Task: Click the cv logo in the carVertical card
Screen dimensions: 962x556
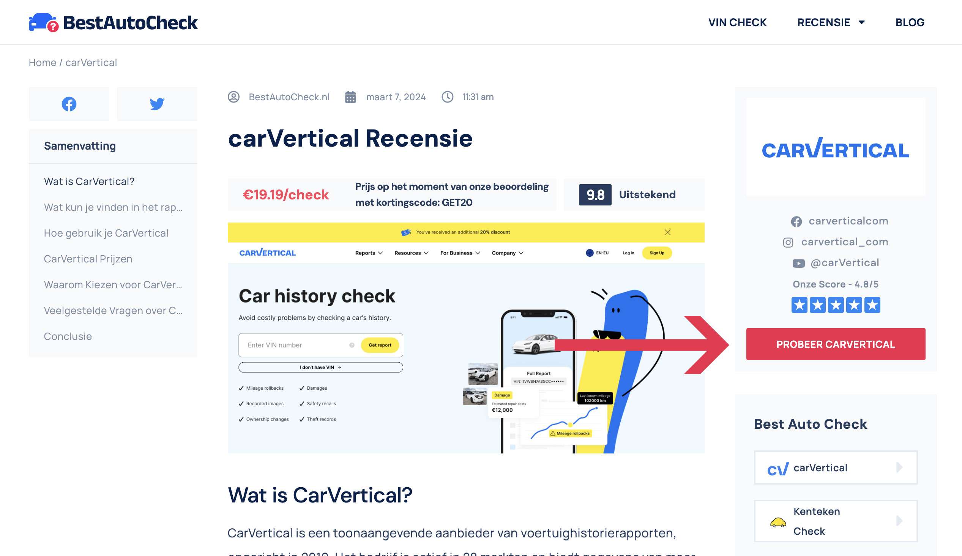Action: pyautogui.click(x=778, y=469)
